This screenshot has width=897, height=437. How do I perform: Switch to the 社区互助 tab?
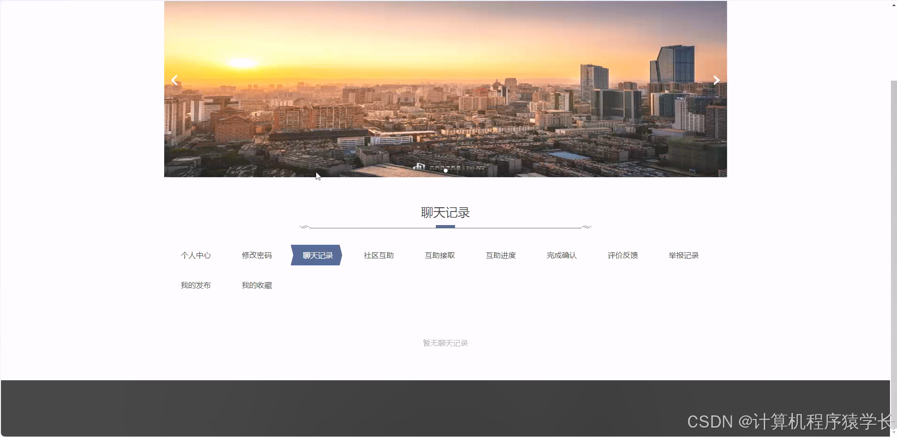[379, 256]
